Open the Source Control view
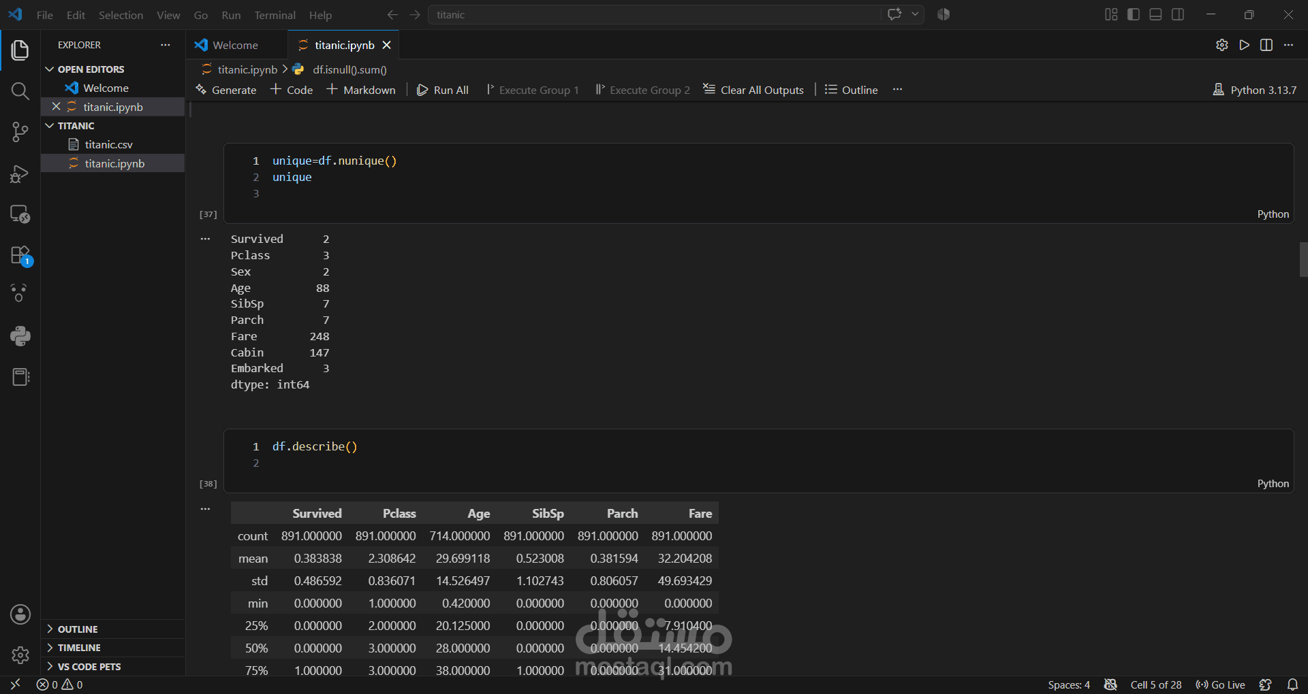This screenshot has height=694, width=1308. (20, 132)
